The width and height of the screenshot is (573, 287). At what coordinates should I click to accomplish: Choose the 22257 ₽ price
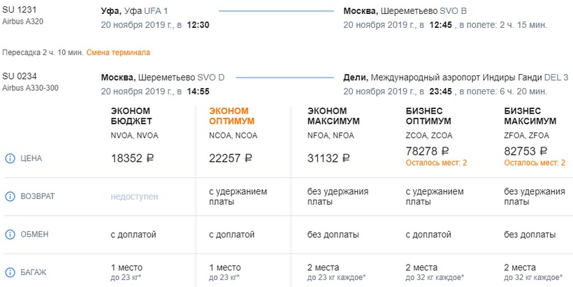[x=231, y=159]
